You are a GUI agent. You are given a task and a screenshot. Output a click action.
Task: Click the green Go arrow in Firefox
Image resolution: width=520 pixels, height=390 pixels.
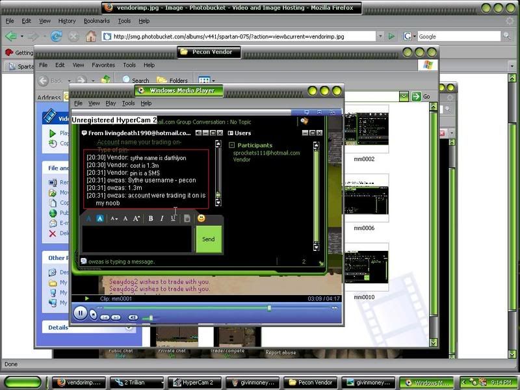(391, 36)
